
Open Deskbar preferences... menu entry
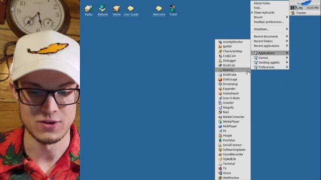point(270,22)
